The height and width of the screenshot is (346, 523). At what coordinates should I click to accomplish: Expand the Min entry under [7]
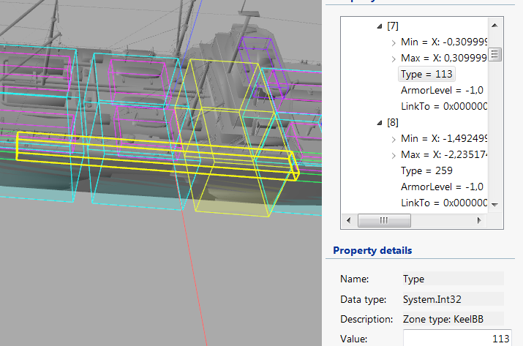tap(394, 42)
